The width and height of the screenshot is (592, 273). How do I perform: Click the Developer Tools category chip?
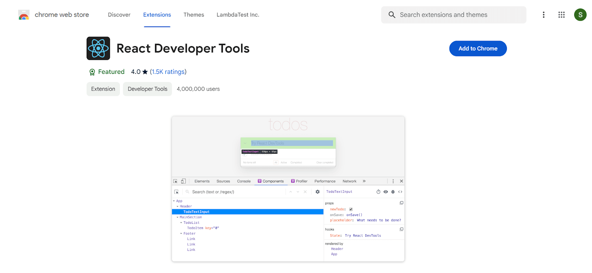pos(148,89)
